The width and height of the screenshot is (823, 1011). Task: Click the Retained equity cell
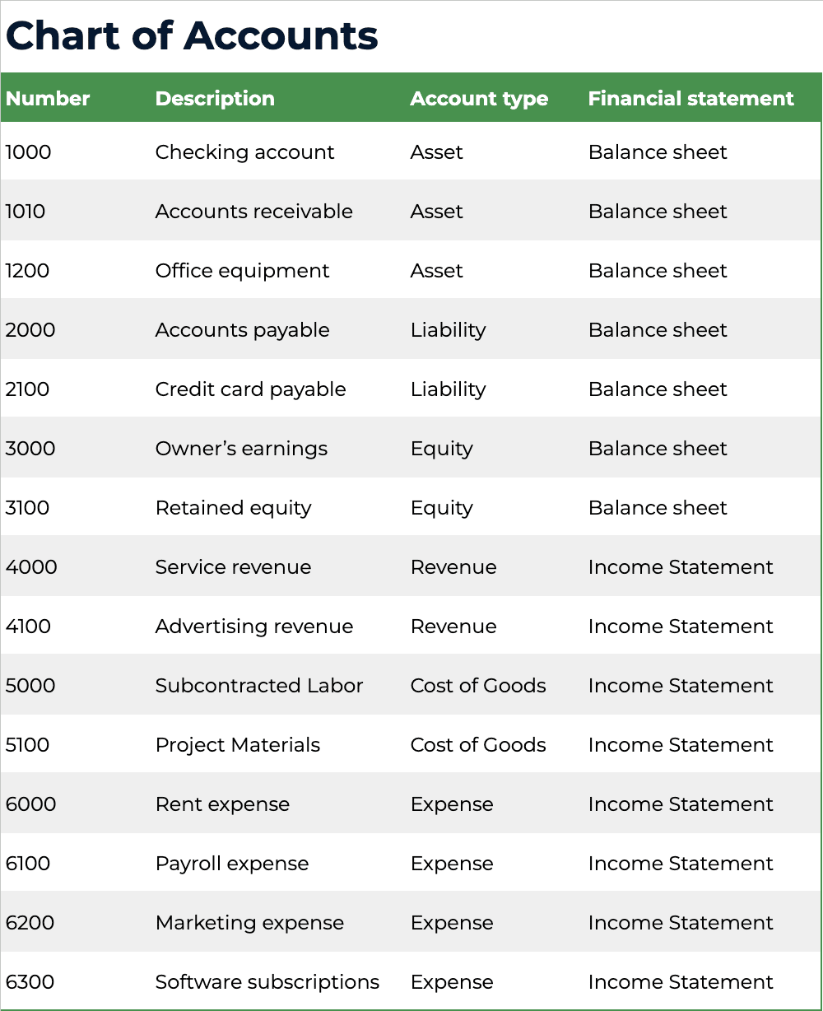pyautogui.click(x=233, y=508)
